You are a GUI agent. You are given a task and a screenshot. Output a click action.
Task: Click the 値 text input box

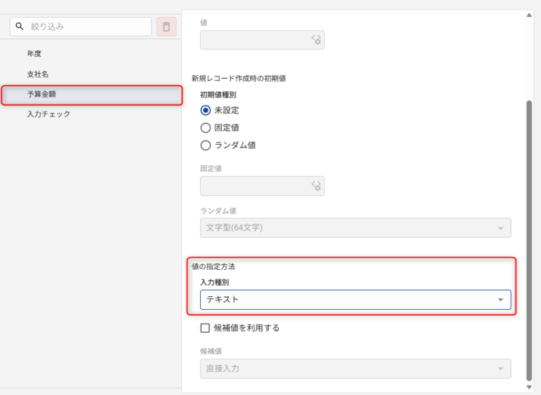256,41
